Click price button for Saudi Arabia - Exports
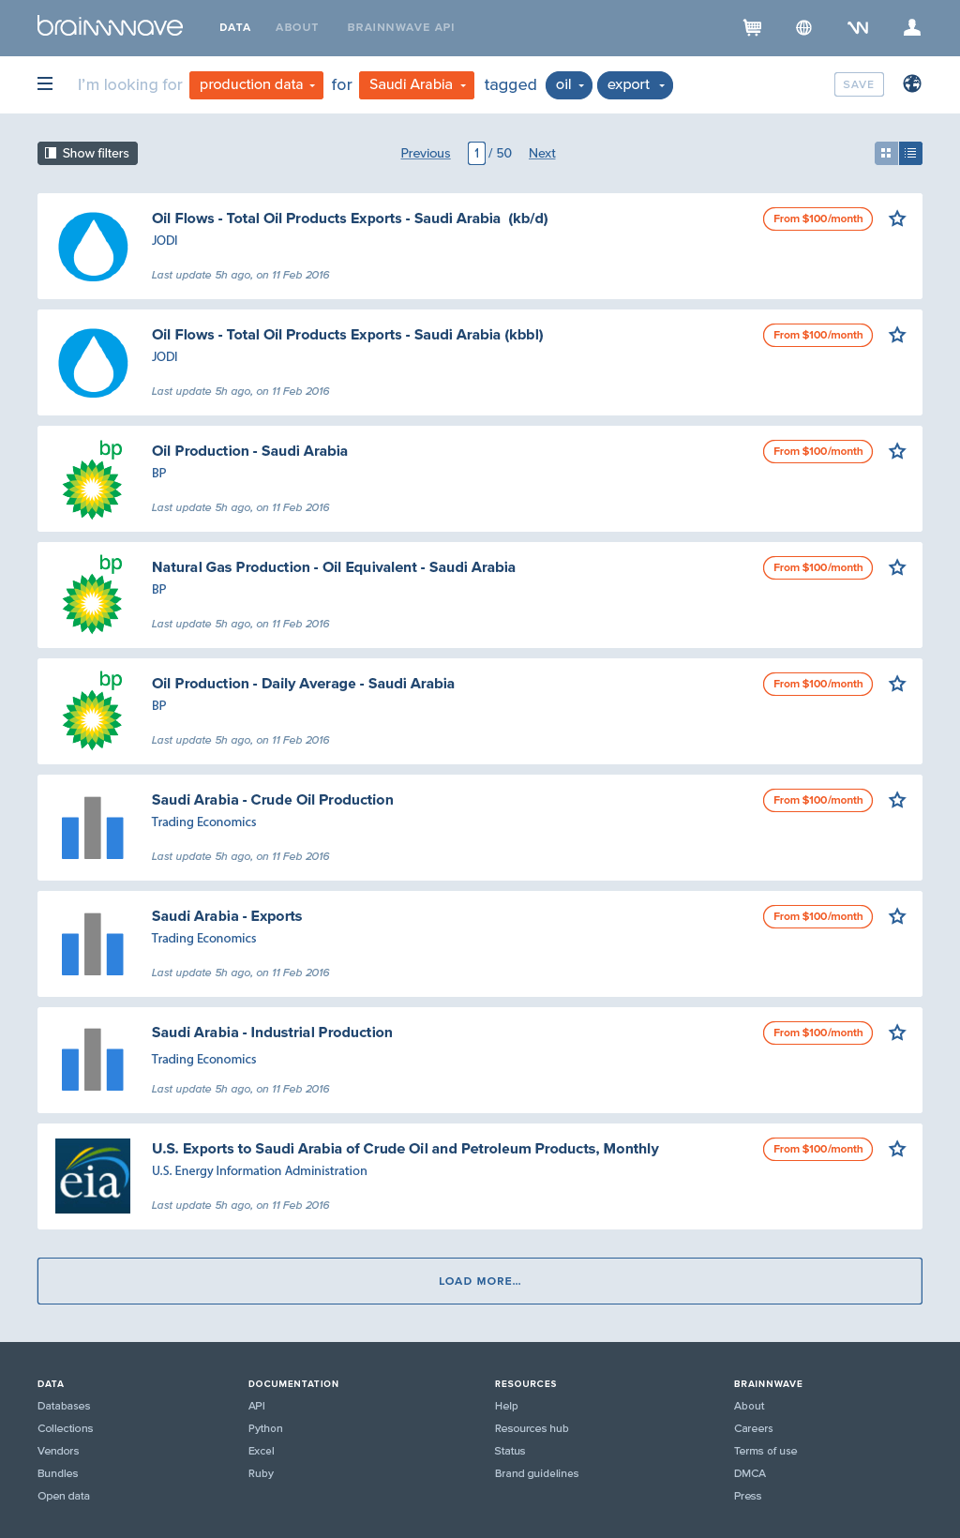The width and height of the screenshot is (960, 1538). [x=817, y=916]
